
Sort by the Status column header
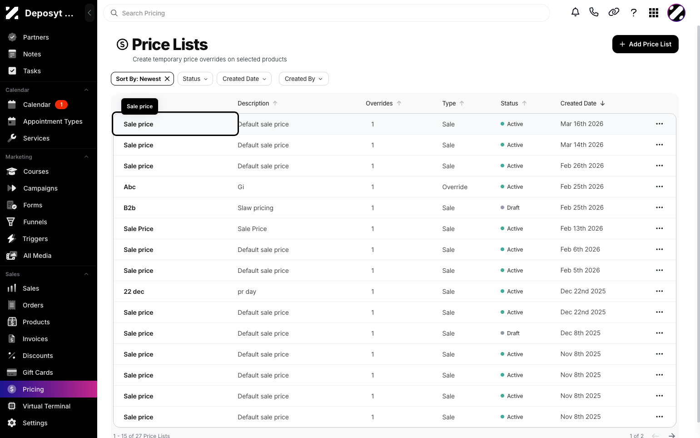[513, 103]
